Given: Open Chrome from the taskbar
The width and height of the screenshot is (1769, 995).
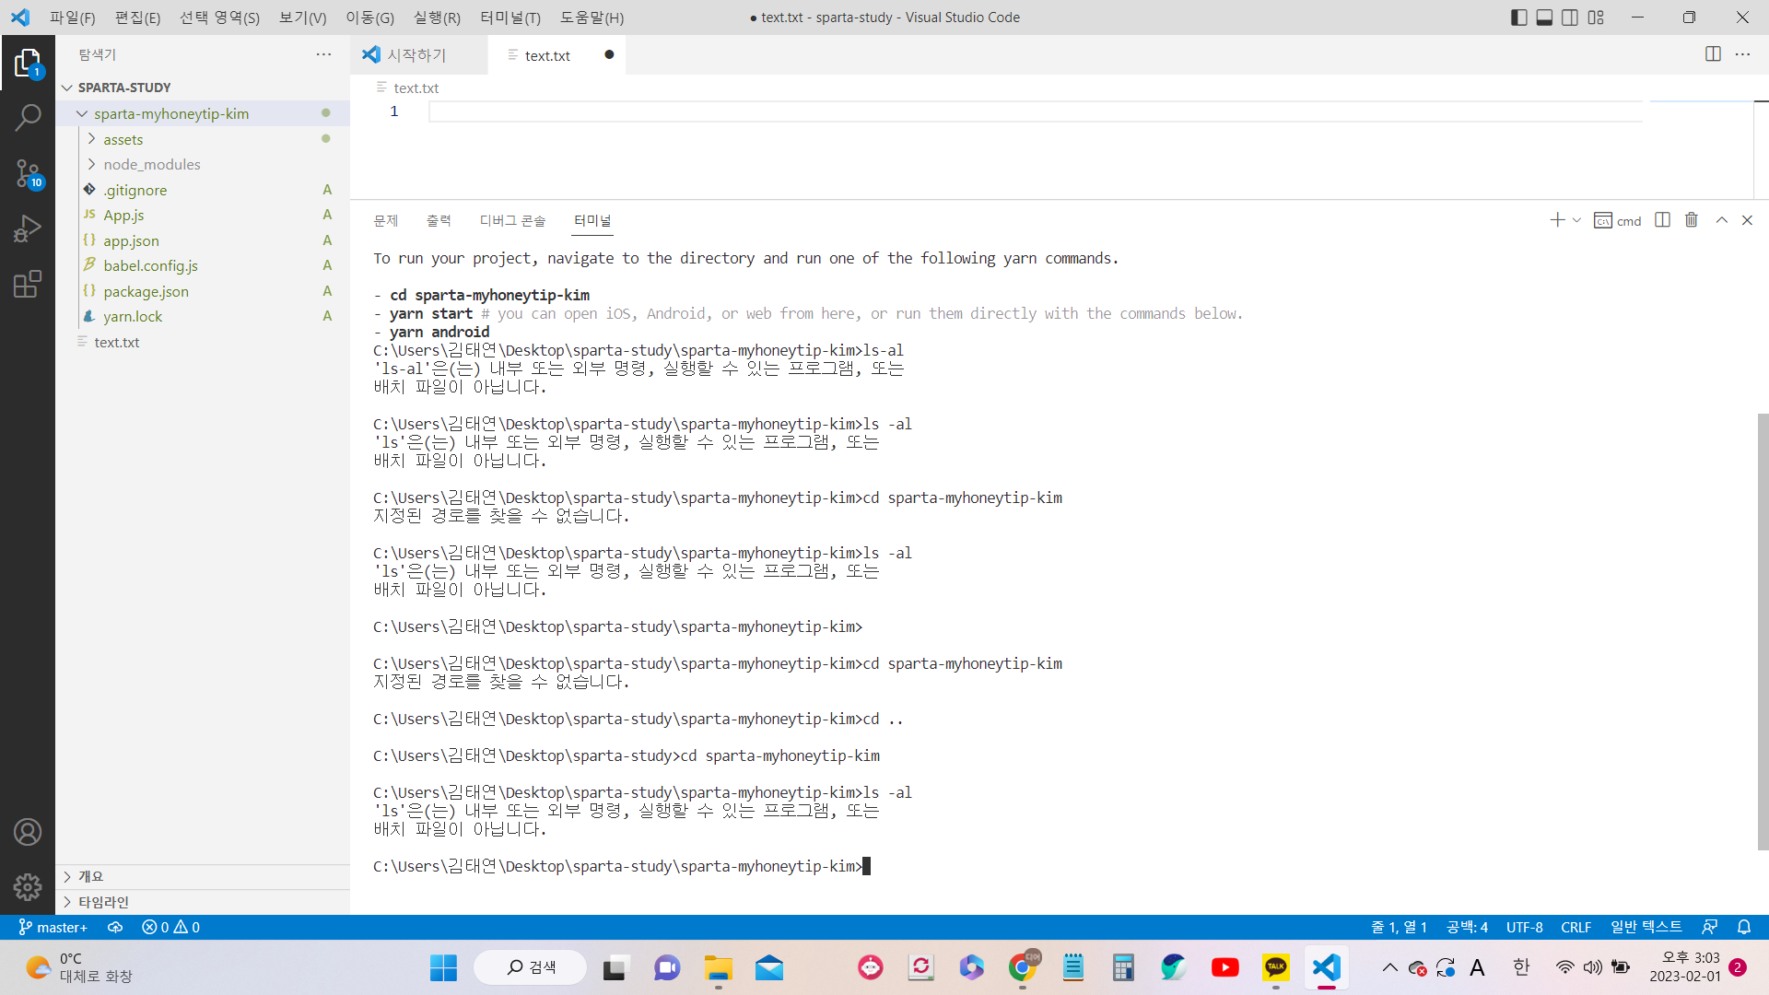Looking at the screenshot, I should (x=1022, y=967).
